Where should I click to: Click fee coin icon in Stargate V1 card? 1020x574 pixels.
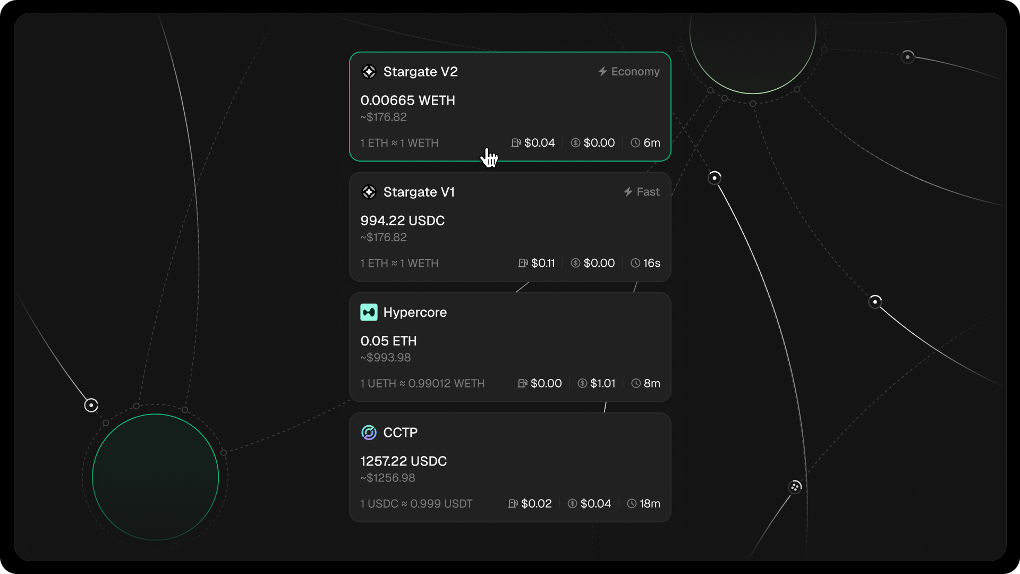575,263
